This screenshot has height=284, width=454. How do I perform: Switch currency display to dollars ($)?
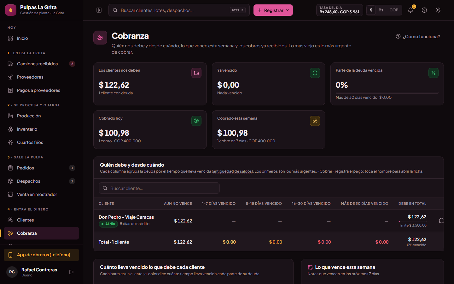(371, 10)
